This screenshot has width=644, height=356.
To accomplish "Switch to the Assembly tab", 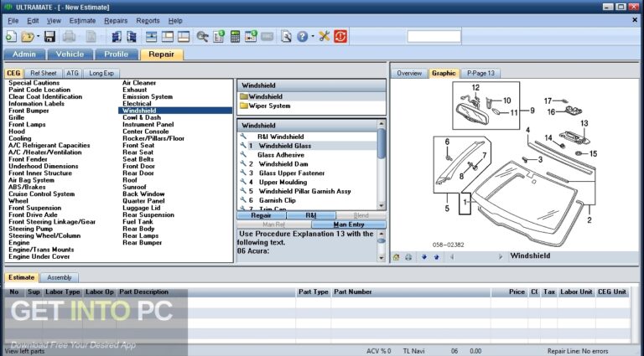I will (x=60, y=277).
